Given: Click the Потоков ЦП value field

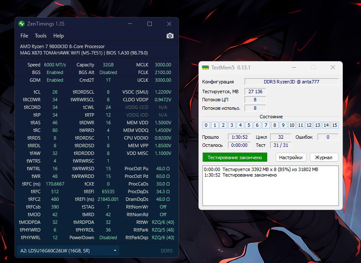Looking at the screenshot, I should point(255,100).
